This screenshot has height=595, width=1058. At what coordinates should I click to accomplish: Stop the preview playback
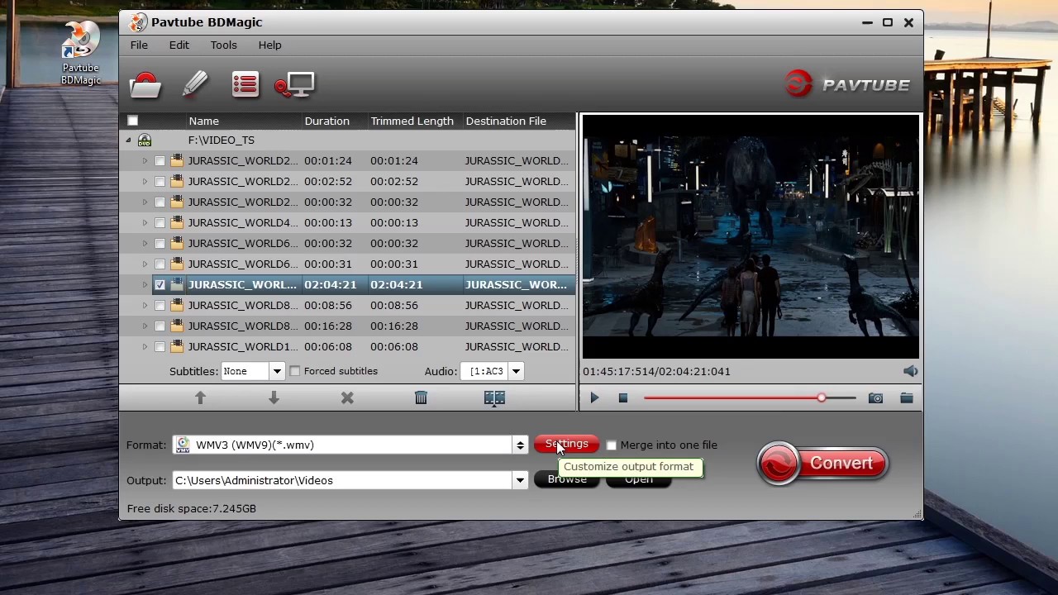pyautogui.click(x=623, y=398)
